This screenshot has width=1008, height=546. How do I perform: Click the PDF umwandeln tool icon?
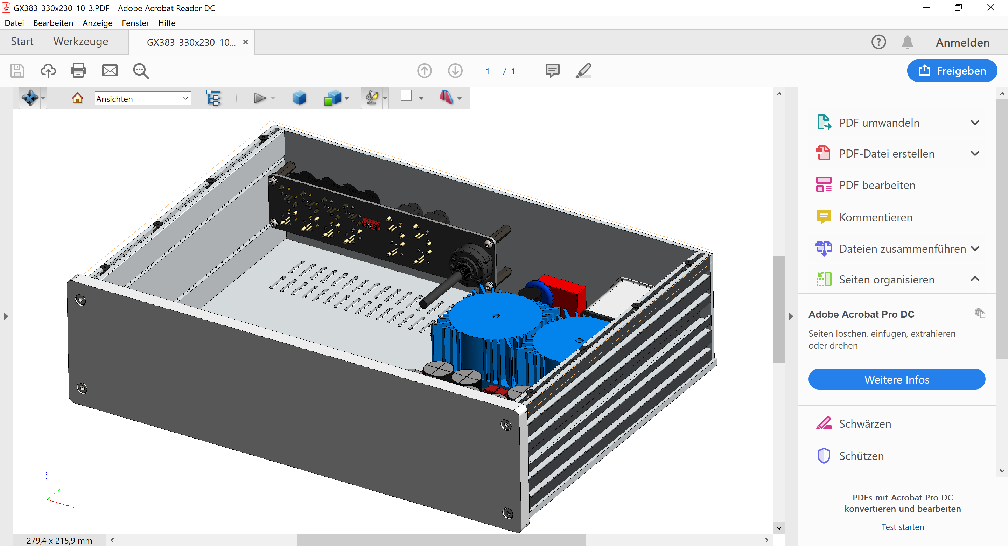[x=824, y=122]
